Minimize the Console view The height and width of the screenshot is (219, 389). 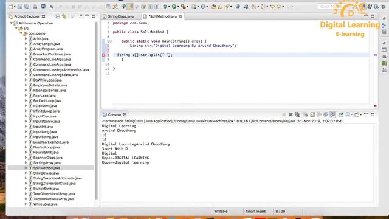click(x=366, y=114)
